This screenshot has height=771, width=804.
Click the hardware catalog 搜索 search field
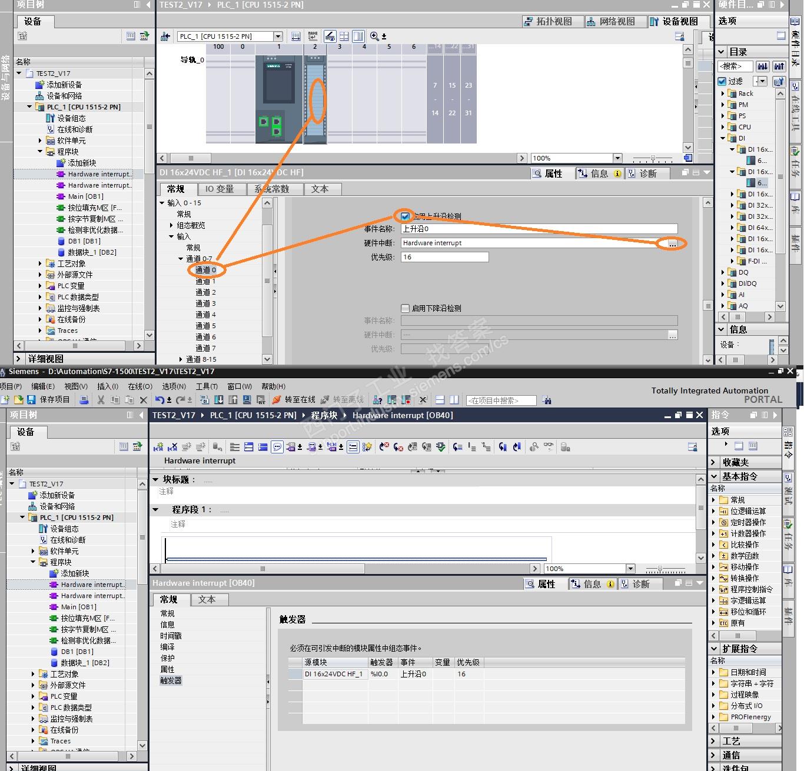(x=735, y=66)
